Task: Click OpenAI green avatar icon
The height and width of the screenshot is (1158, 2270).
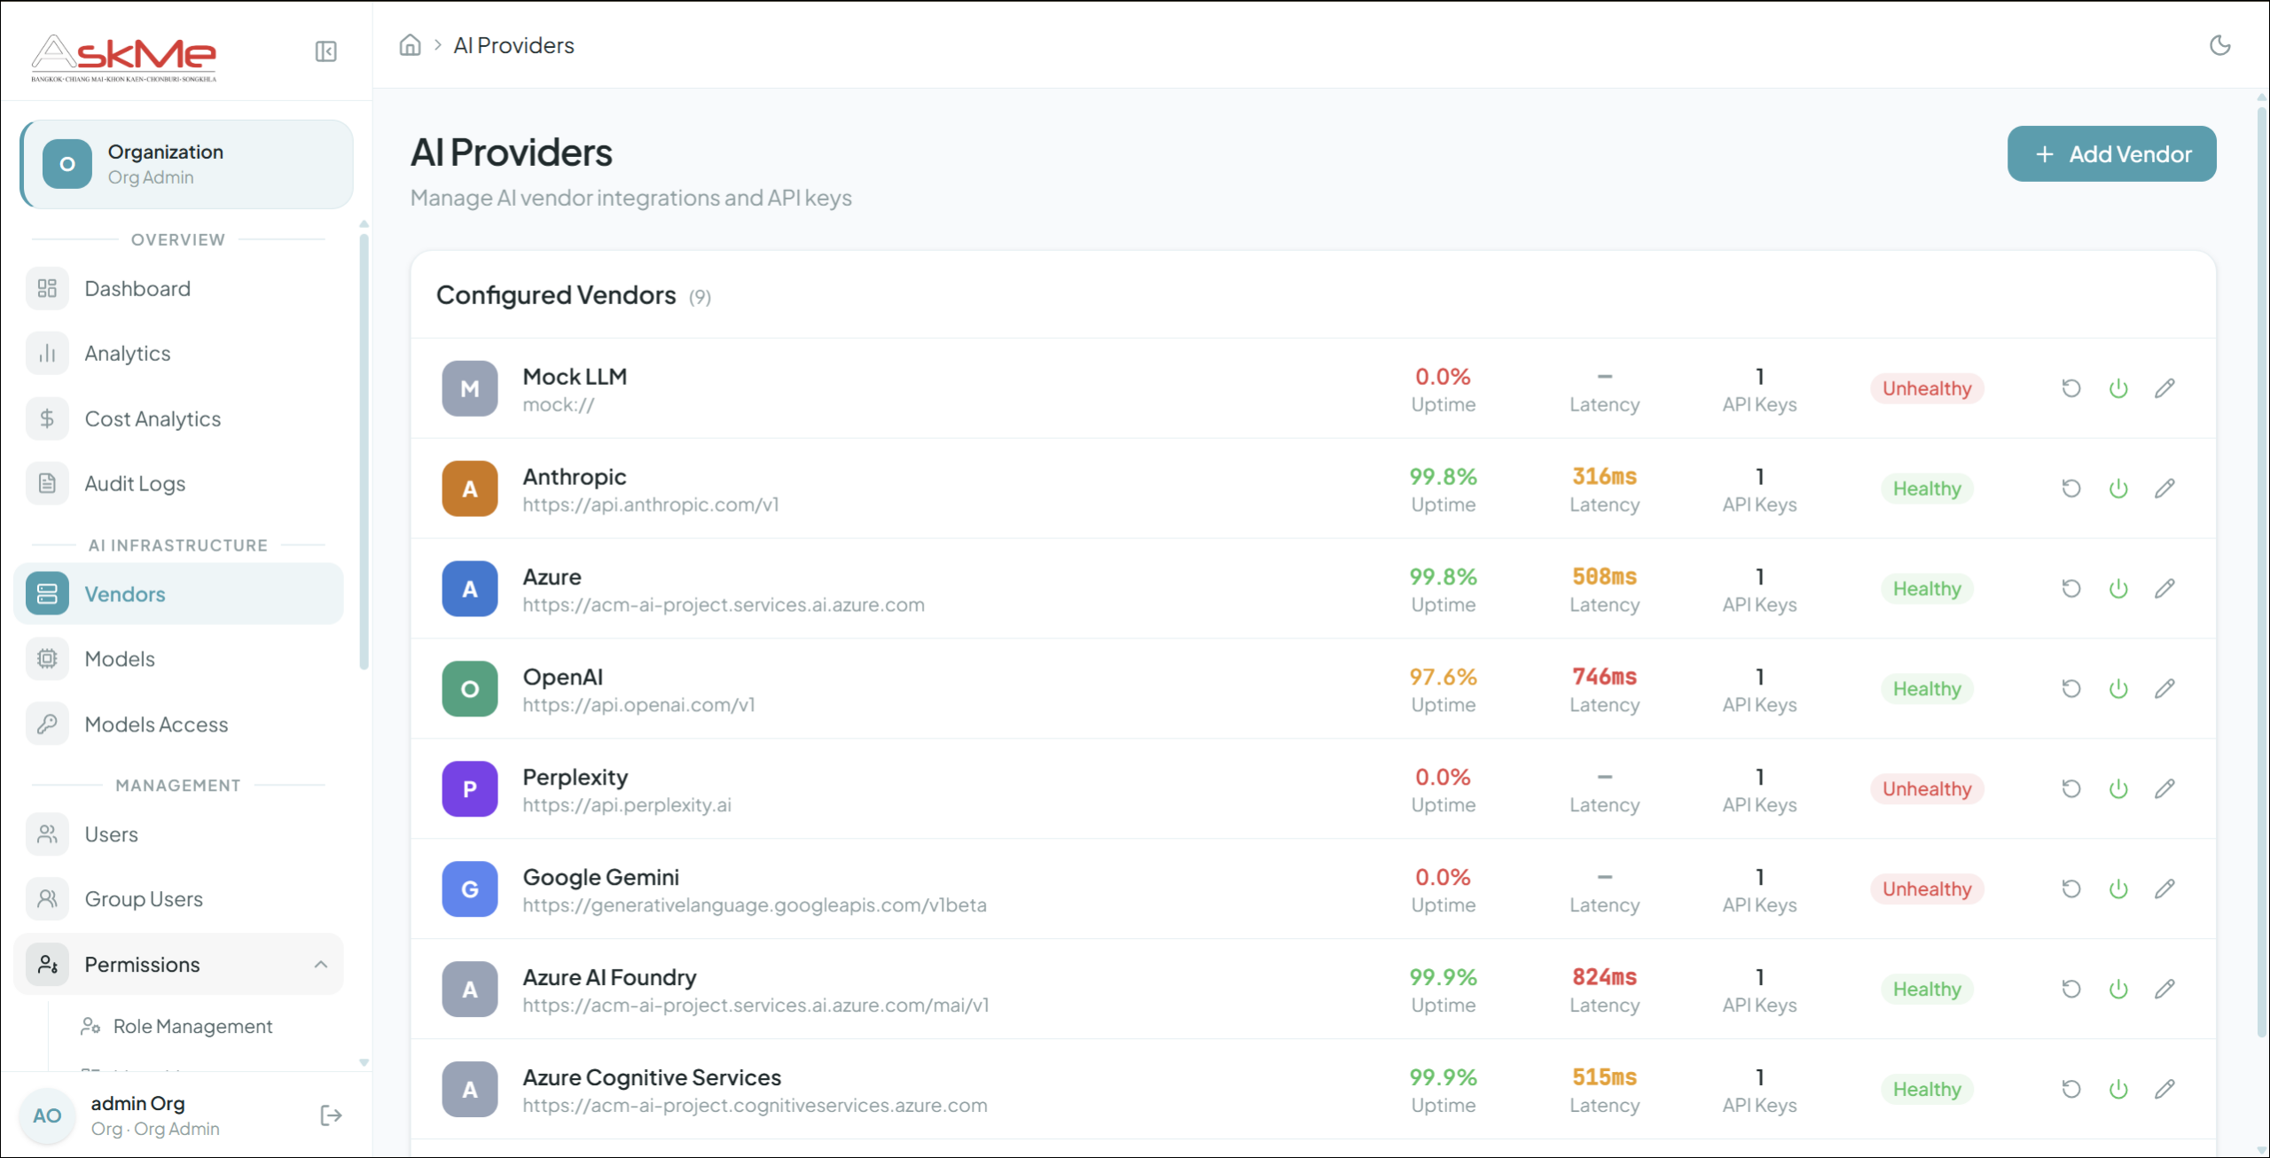Action: (470, 689)
